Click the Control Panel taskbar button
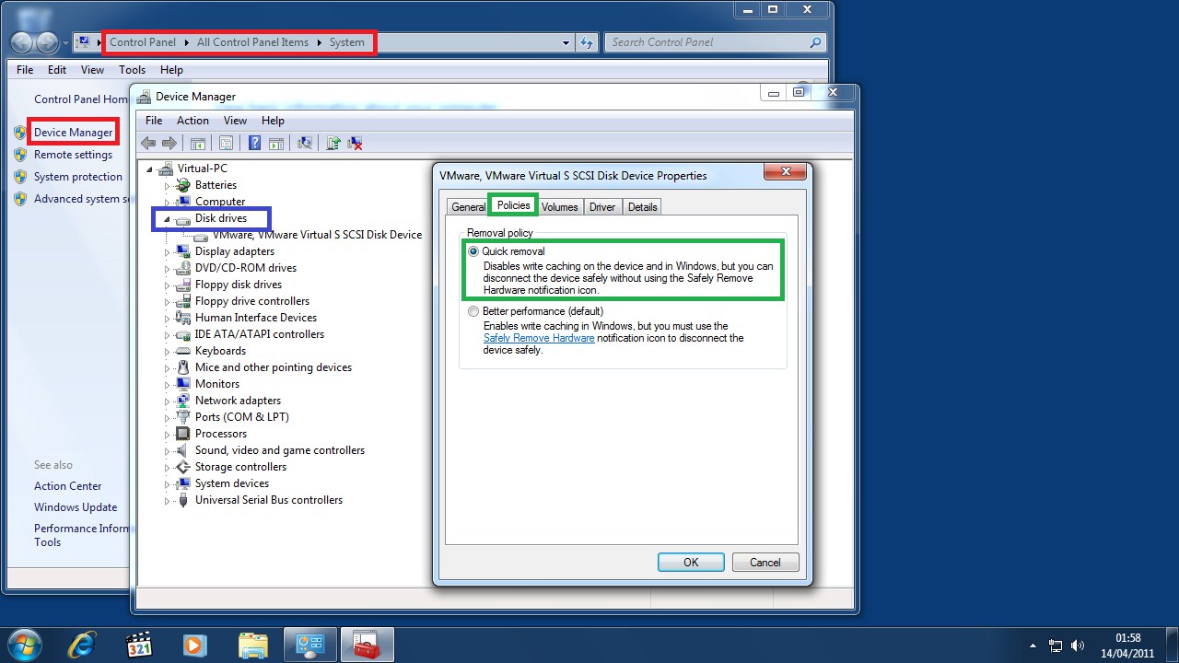1179x663 pixels. (309, 645)
